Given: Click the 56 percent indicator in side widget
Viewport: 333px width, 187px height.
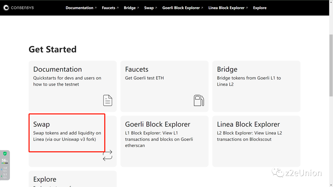Looking at the screenshot, I should 4,161.
